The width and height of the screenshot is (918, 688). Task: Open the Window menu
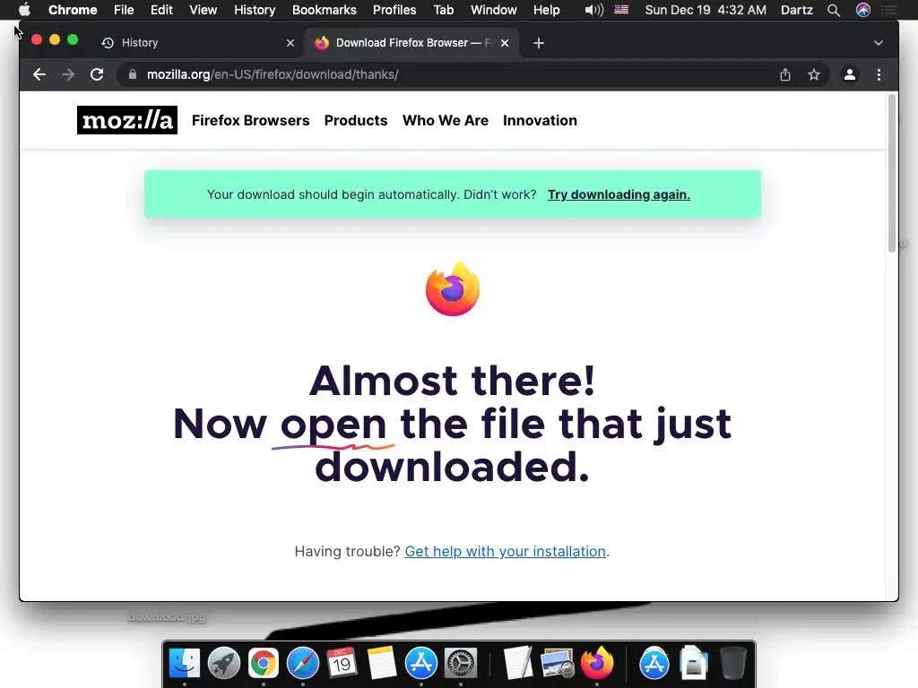pos(494,10)
